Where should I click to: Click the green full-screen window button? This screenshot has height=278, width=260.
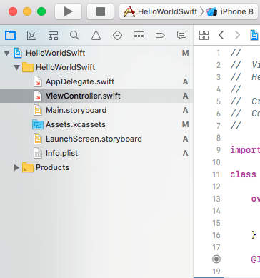point(41,11)
